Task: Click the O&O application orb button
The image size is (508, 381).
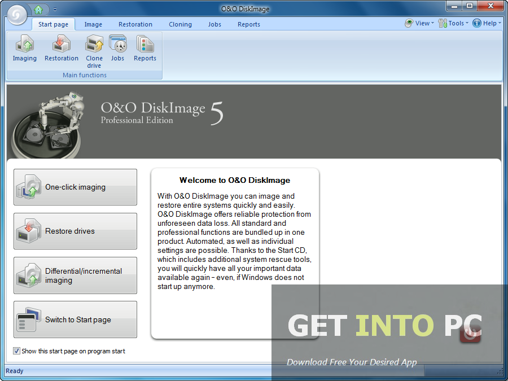Action: click(x=17, y=14)
